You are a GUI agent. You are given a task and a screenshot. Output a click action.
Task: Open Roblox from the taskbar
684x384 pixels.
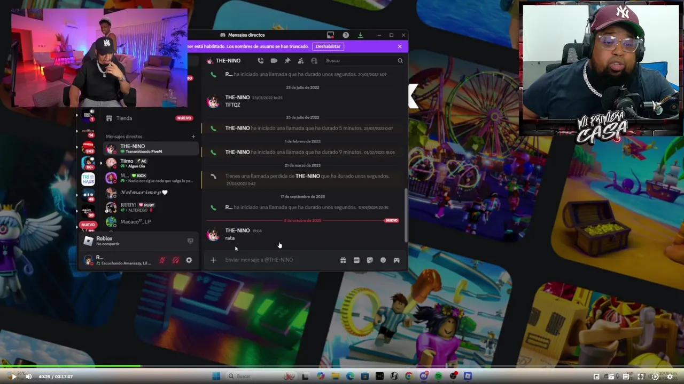468,376
